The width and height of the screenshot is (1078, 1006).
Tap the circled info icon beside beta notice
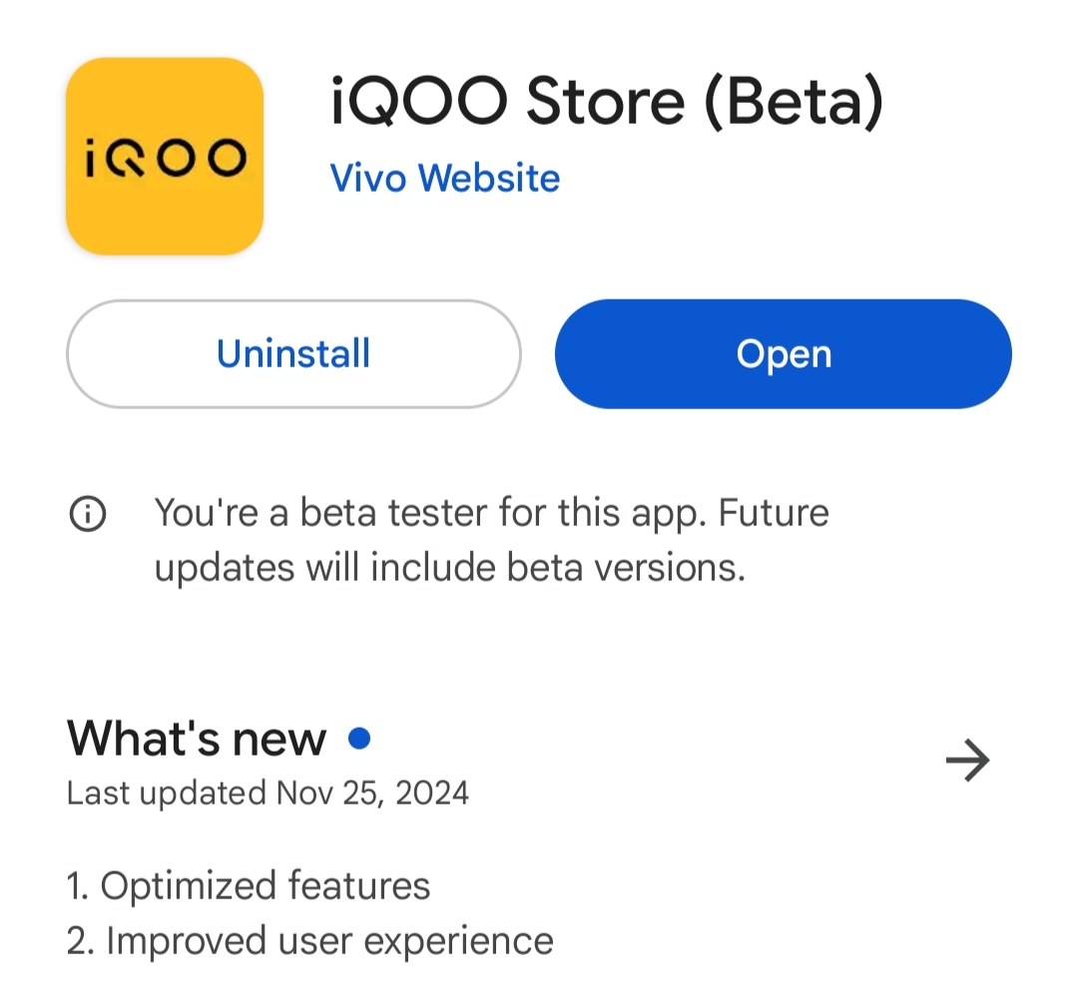[x=88, y=514]
